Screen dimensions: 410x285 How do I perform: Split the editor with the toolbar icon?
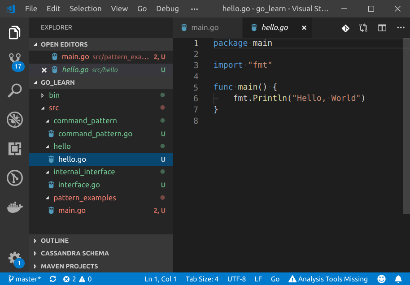[x=382, y=28]
